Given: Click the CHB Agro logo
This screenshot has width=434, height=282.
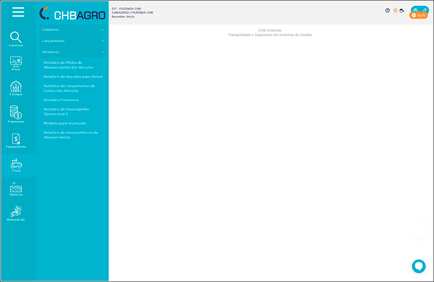Looking at the screenshot, I should tap(72, 13).
